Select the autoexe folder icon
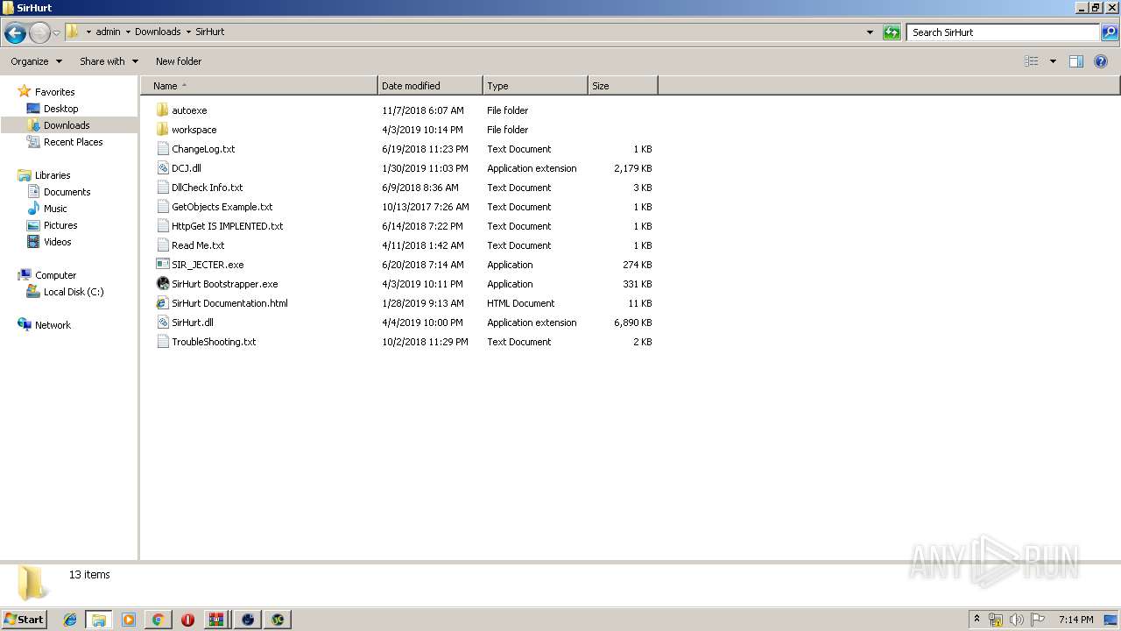Screen dimensions: 1121x631 (x=163, y=110)
